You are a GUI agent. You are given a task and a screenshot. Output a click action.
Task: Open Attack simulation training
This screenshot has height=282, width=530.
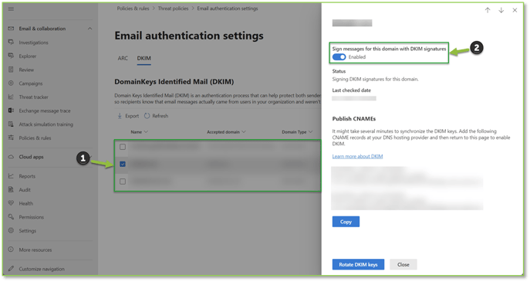[46, 124]
